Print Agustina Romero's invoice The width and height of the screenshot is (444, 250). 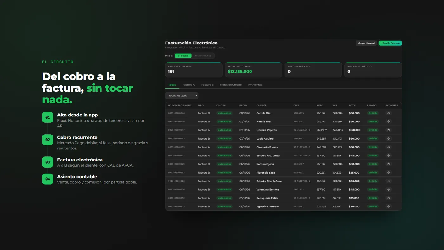[x=388, y=207]
